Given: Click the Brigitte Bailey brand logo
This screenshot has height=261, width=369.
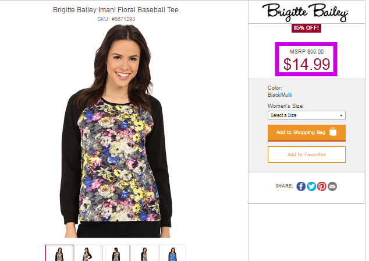Looking at the screenshot, I should 305,12.
